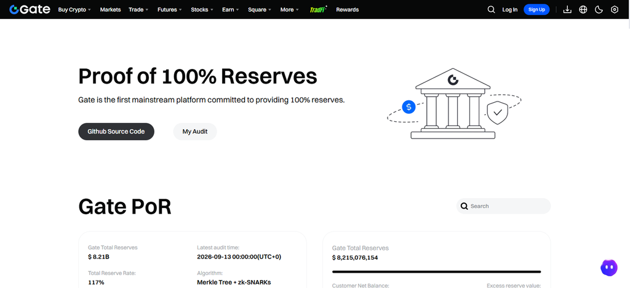Image resolution: width=630 pixels, height=288 pixels.
Task: Click the TradFi logo link
Action: [318, 9]
